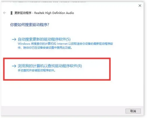The image size is (147, 118).
Task: Click the 手动查找并安装驱动程序软件 description text
Action: click(x=37, y=70)
